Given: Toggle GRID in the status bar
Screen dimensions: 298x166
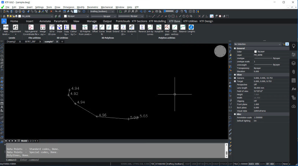Looking at the screenshot, I should 194,164.
